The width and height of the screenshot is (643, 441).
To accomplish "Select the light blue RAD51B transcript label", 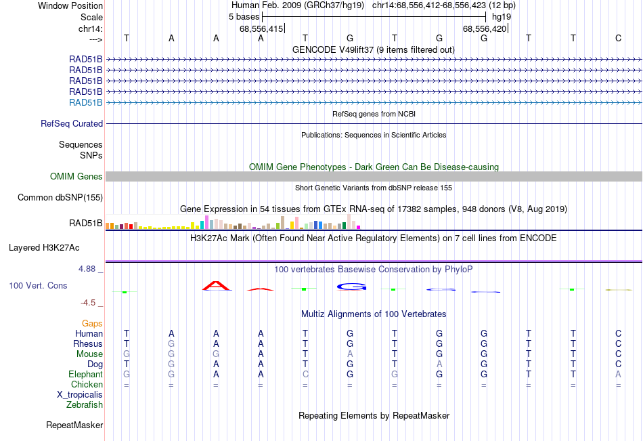I will pos(86,103).
